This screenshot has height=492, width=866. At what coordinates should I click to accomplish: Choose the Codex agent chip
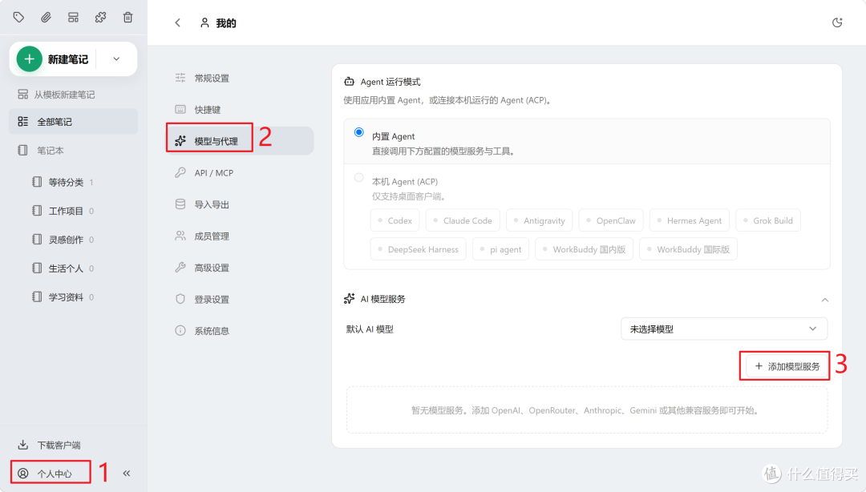(395, 220)
